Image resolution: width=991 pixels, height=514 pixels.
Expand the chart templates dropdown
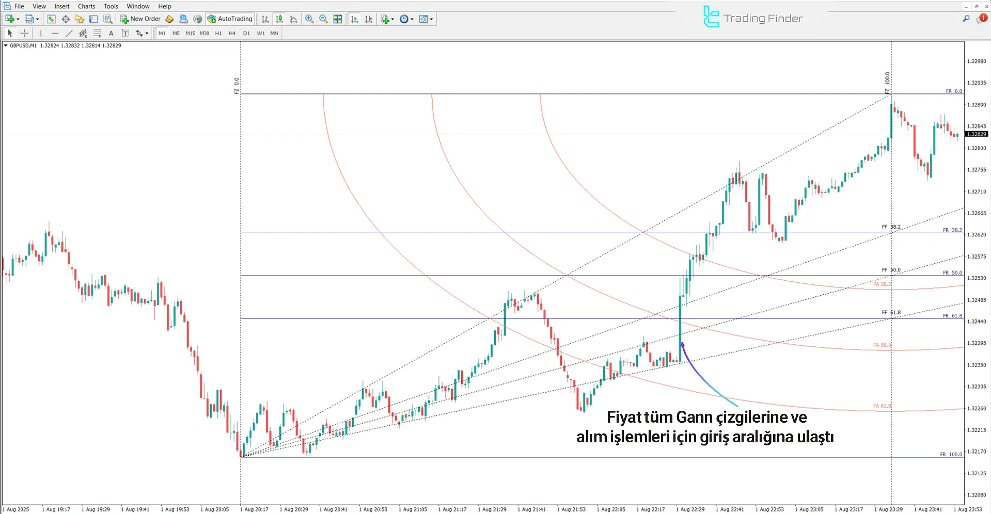pyautogui.click(x=430, y=19)
